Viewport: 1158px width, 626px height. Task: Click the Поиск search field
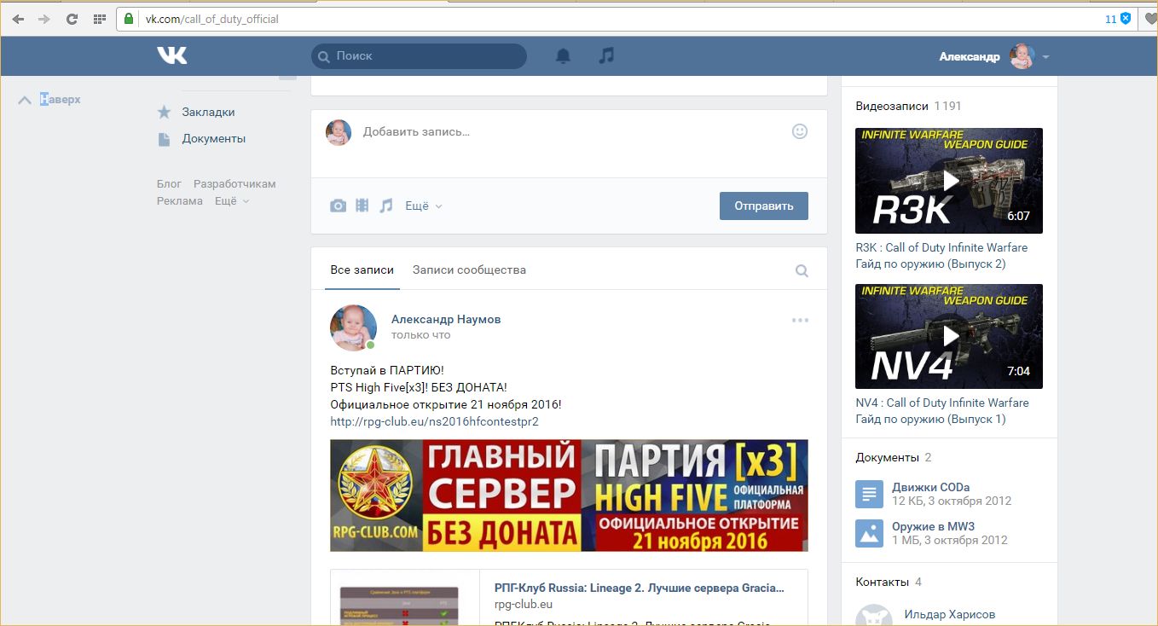pos(419,56)
